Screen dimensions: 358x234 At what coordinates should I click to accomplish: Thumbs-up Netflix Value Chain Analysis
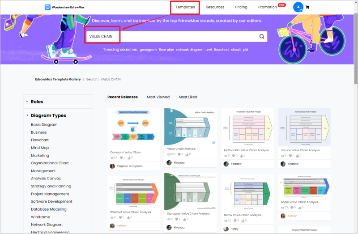click(x=243, y=221)
